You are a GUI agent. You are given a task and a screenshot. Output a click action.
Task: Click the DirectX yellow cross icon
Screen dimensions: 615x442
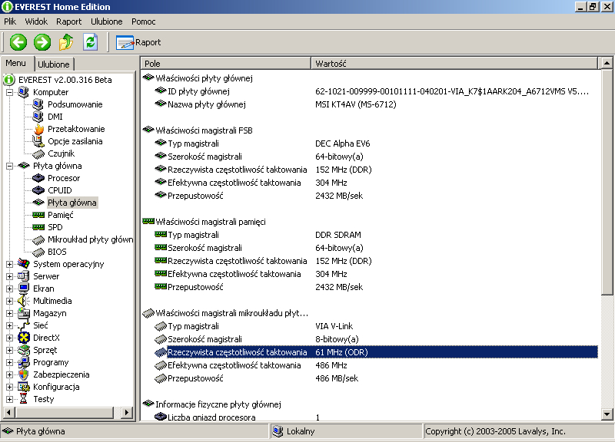24,338
